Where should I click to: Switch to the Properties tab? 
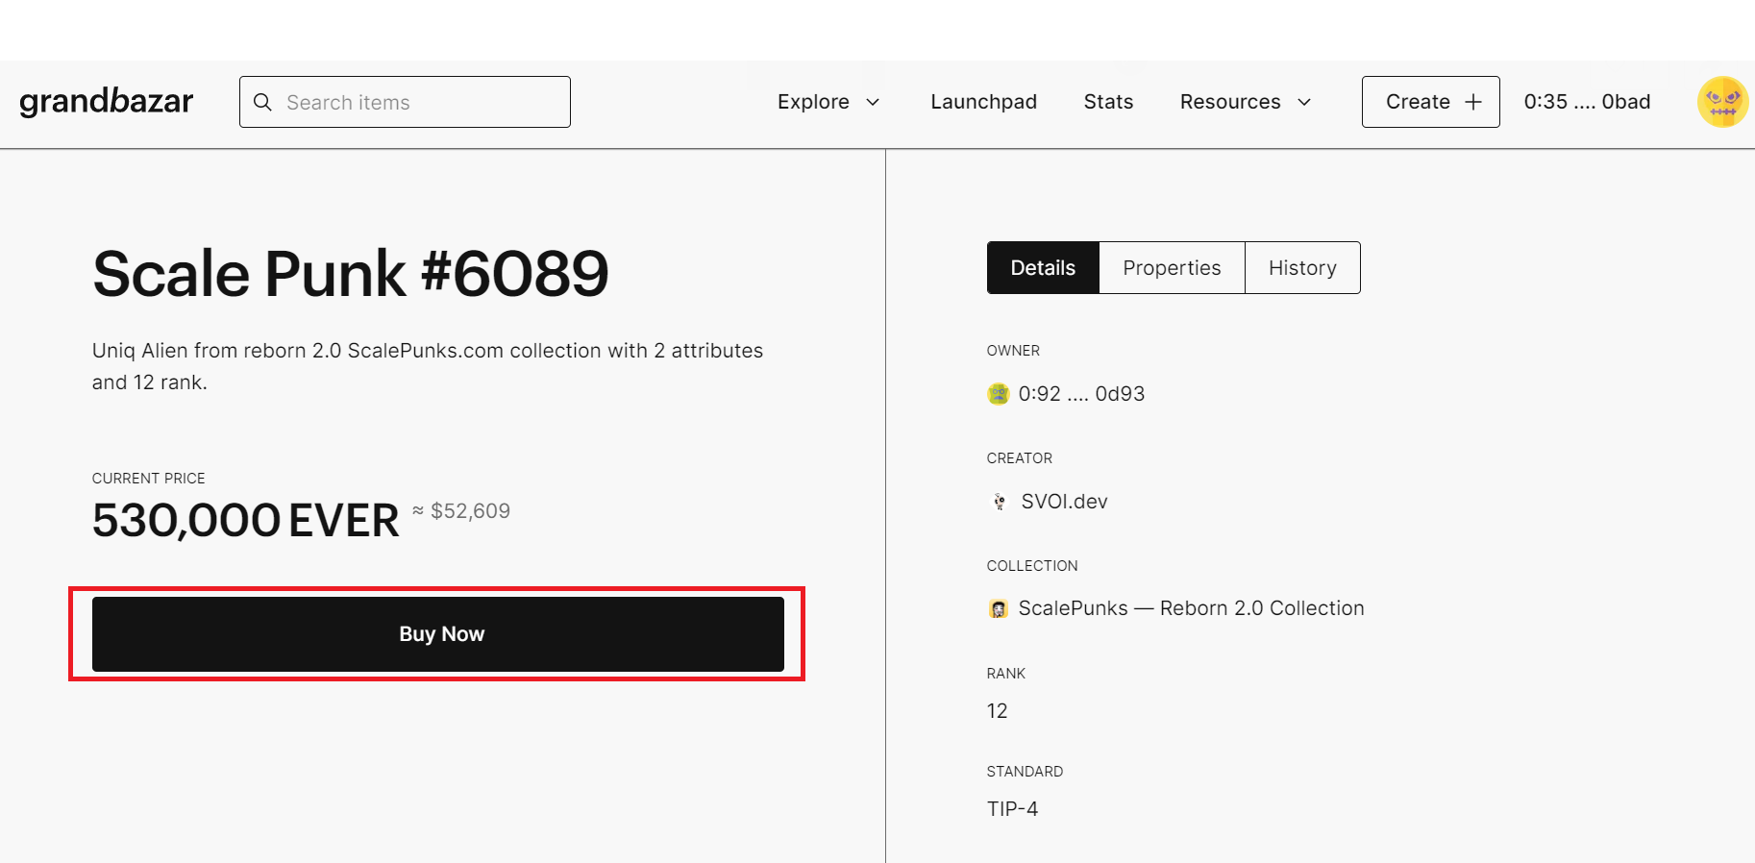pyautogui.click(x=1172, y=268)
